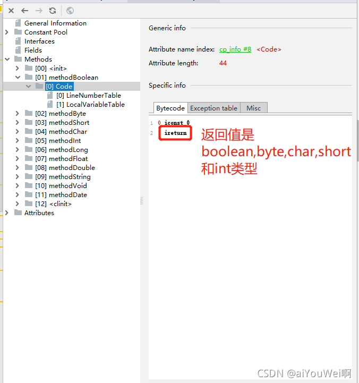Viewport: 359px width, 383px height.
Task: Select the Interfaces tree item
Action: click(39, 41)
